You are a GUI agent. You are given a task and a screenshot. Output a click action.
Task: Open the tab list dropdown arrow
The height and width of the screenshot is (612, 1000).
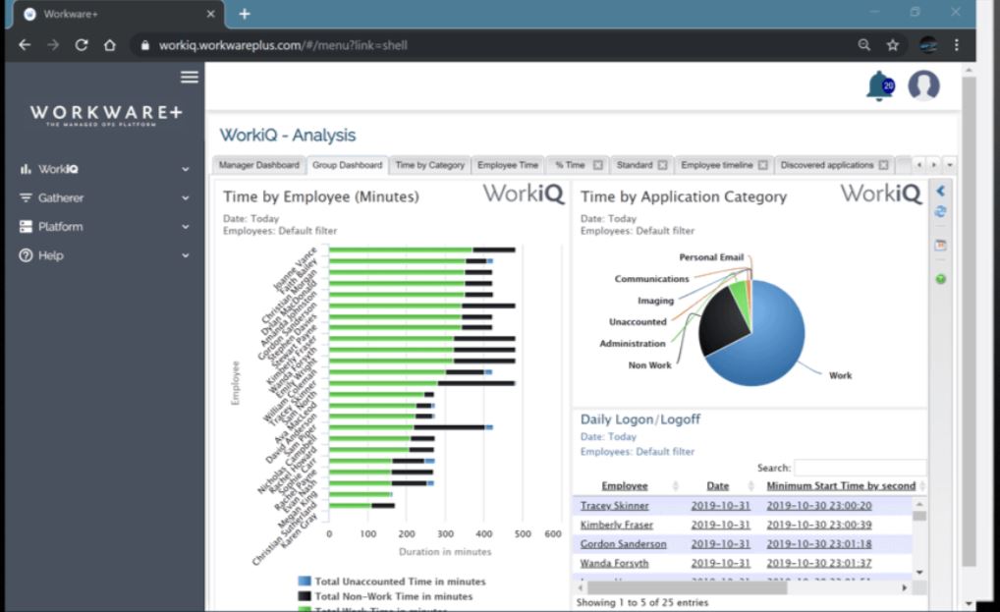(950, 165)
